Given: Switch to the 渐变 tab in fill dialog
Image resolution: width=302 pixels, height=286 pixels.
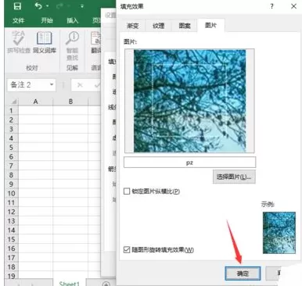Looking at the screenshot, I should point(133,26).
